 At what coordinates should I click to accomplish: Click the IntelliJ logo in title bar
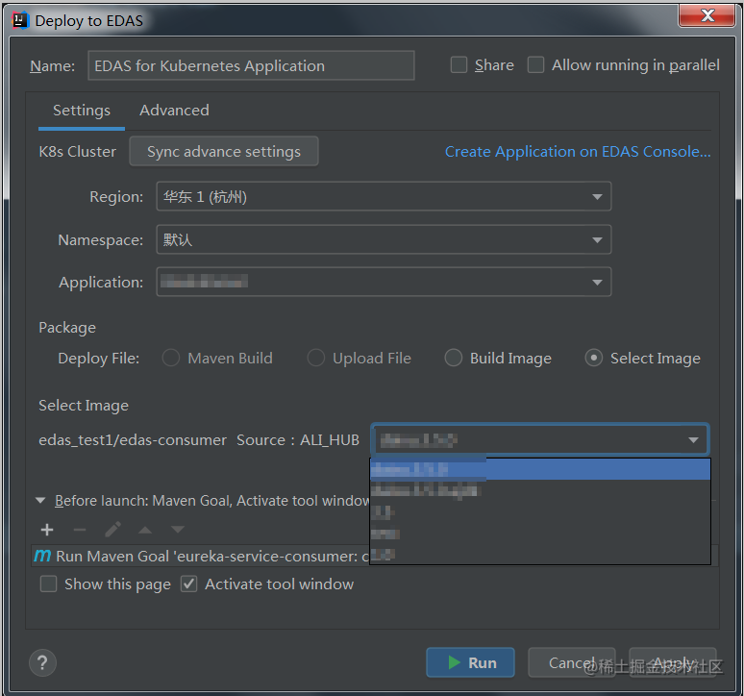(x=20, y=20)
